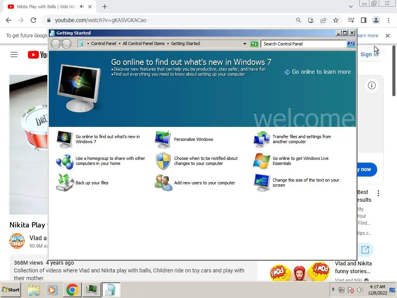This screenshot has width=397, height=298.
Task: Click the Chrome taskbar icon
Action: [72, 290]
